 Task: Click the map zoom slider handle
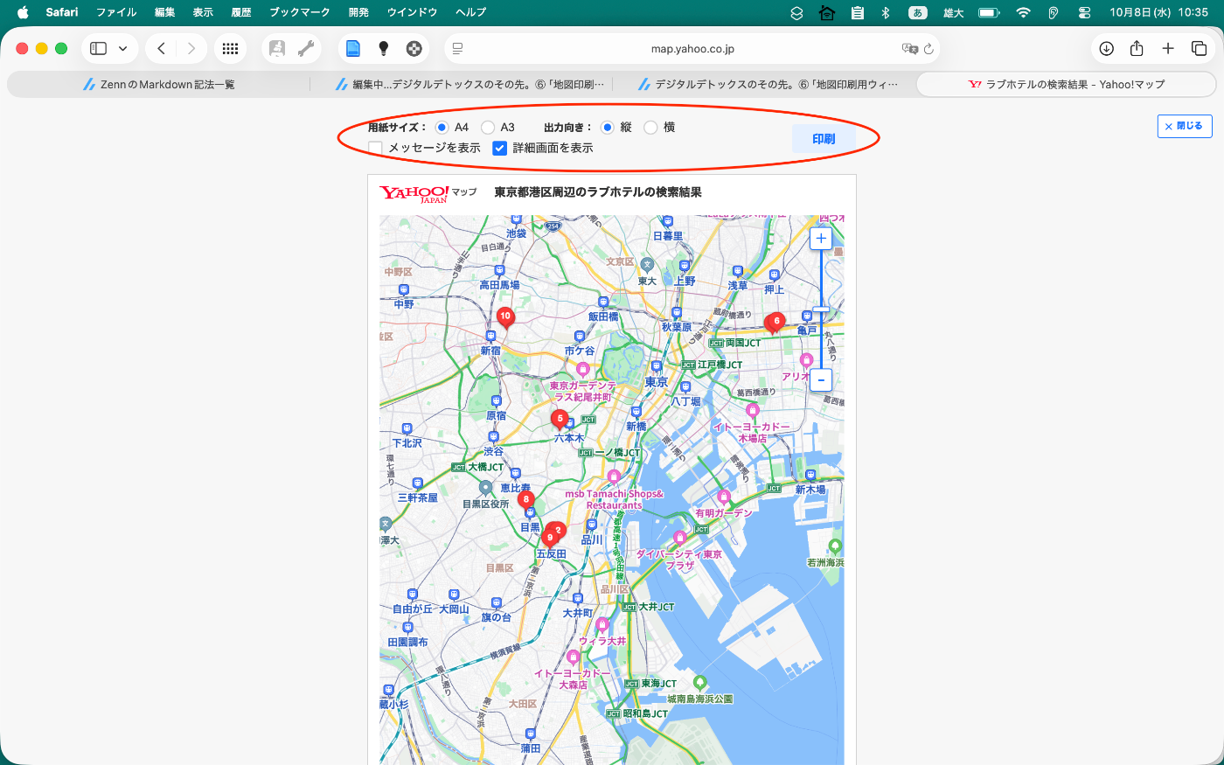[821, 309]
